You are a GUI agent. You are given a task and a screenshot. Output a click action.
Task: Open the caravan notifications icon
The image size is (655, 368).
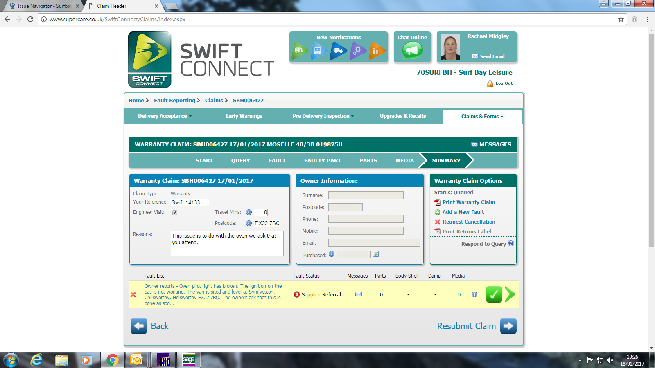pyautogui.click(x=299, y=51)
